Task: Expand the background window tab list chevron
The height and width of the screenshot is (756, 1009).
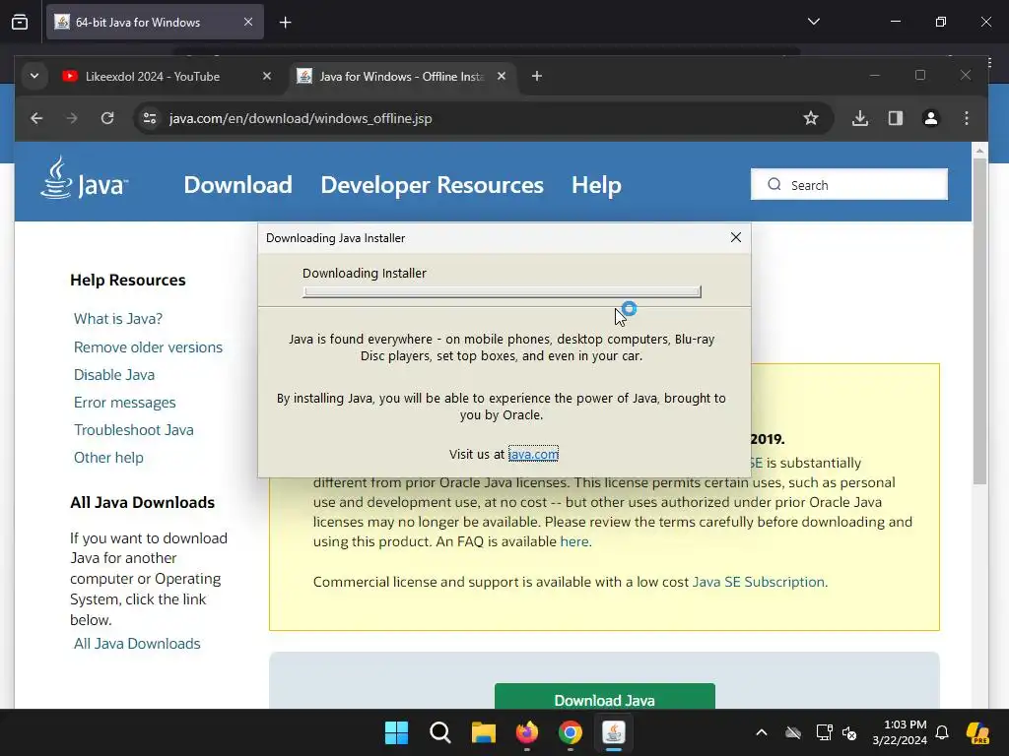Action: coord(813,22)
